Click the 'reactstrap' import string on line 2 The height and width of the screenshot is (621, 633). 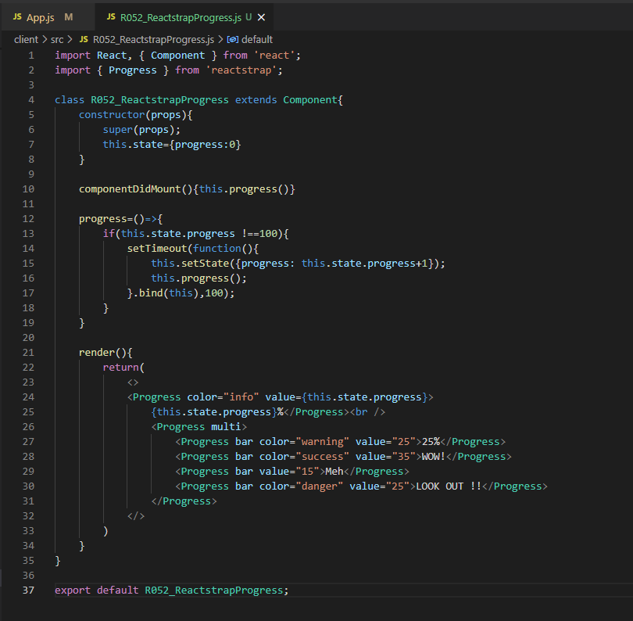click(x=241, y=70)
